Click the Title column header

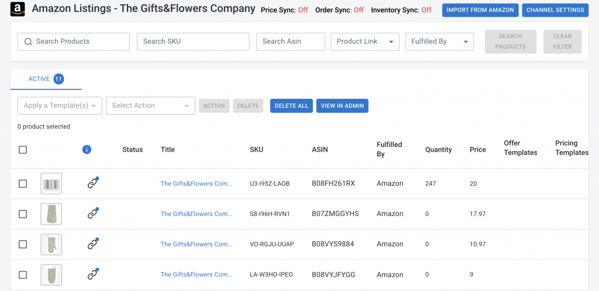[168, 149]
